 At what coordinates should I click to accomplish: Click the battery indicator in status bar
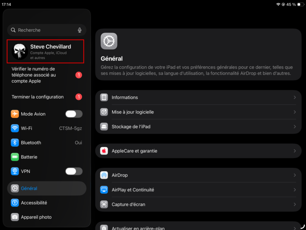[301, 4]
